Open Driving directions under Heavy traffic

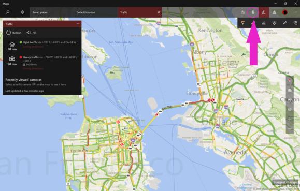(x=33, y=68)
